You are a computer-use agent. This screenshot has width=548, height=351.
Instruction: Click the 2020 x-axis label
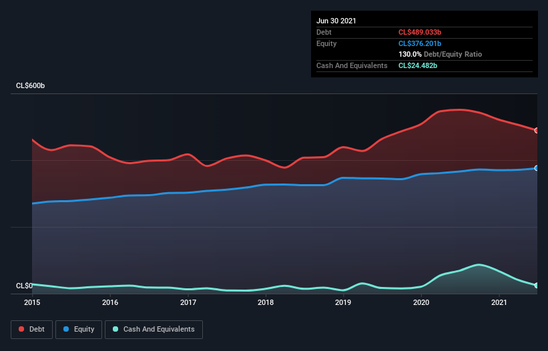[x=421, y=302]
